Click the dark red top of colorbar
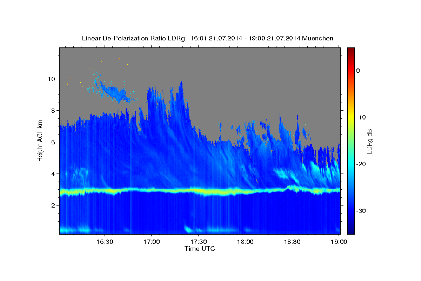 point(351,50)
